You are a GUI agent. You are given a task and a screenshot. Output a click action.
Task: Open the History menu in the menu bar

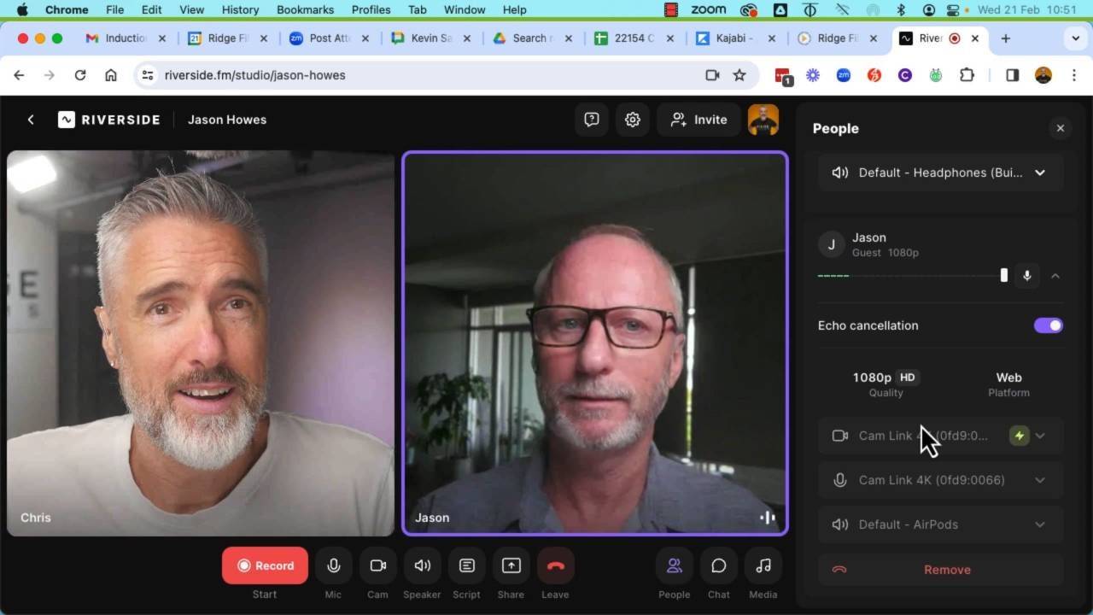tap(239, 9)
